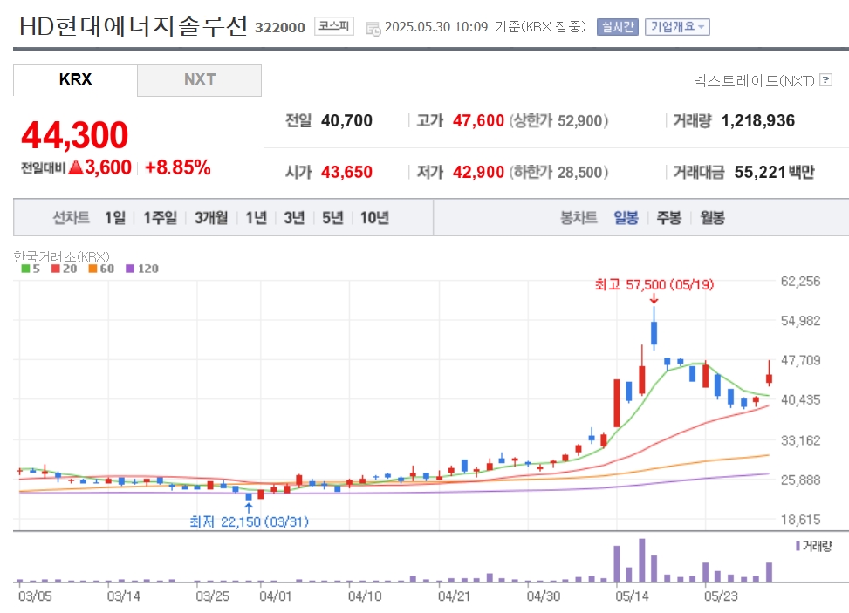The height and width of the screenshot is (613, 849).
Task: Show the 10년 line chart
Action: (374, 218)
